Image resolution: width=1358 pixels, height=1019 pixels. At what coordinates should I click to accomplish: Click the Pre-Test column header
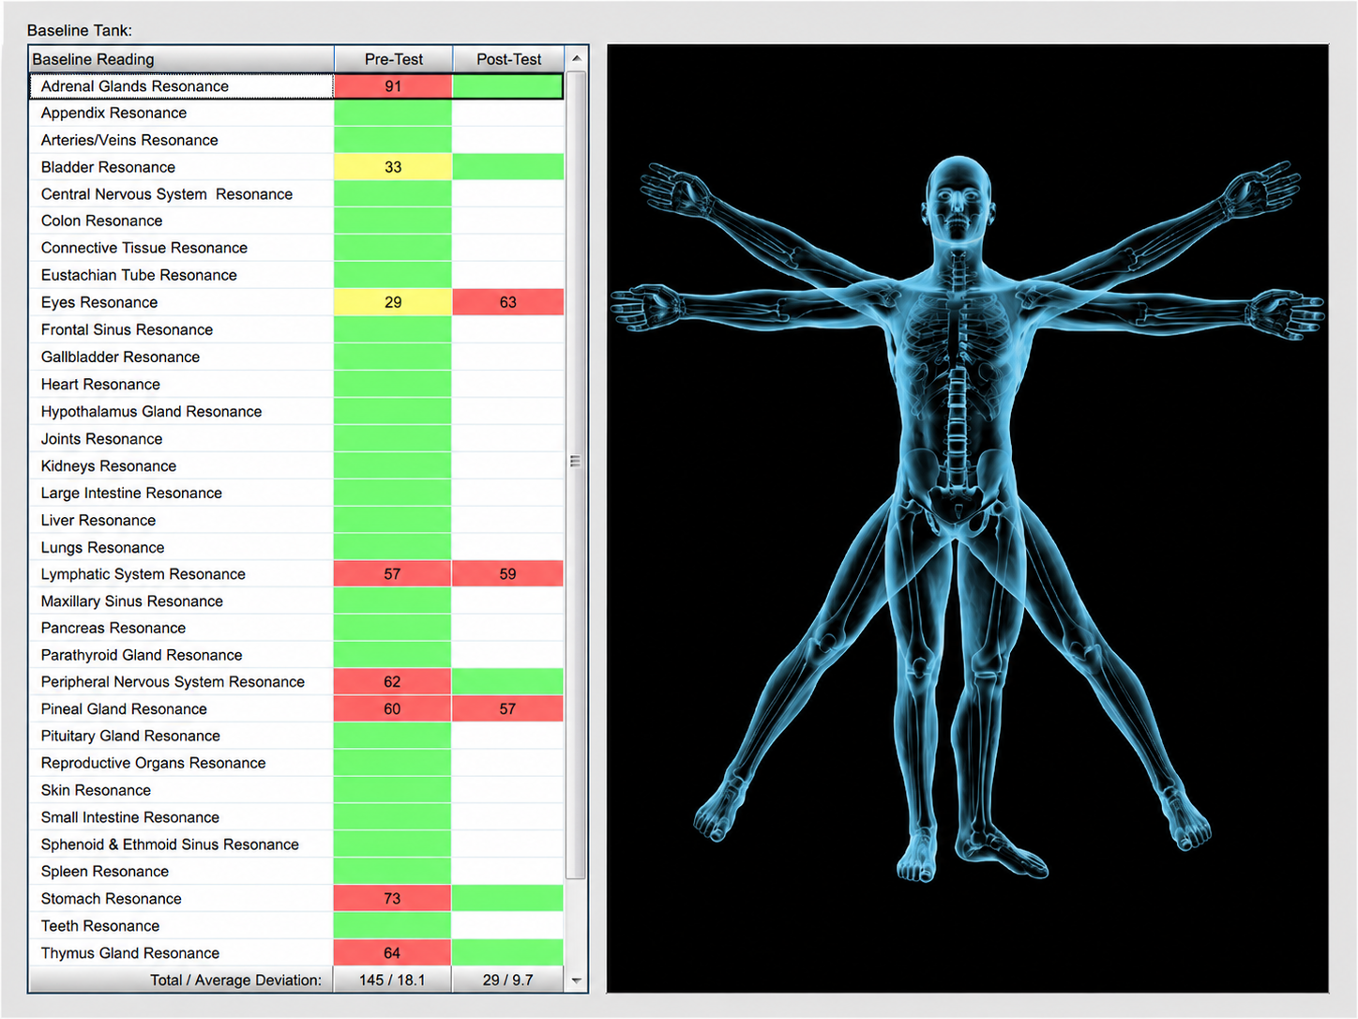(x=393, y=59)
